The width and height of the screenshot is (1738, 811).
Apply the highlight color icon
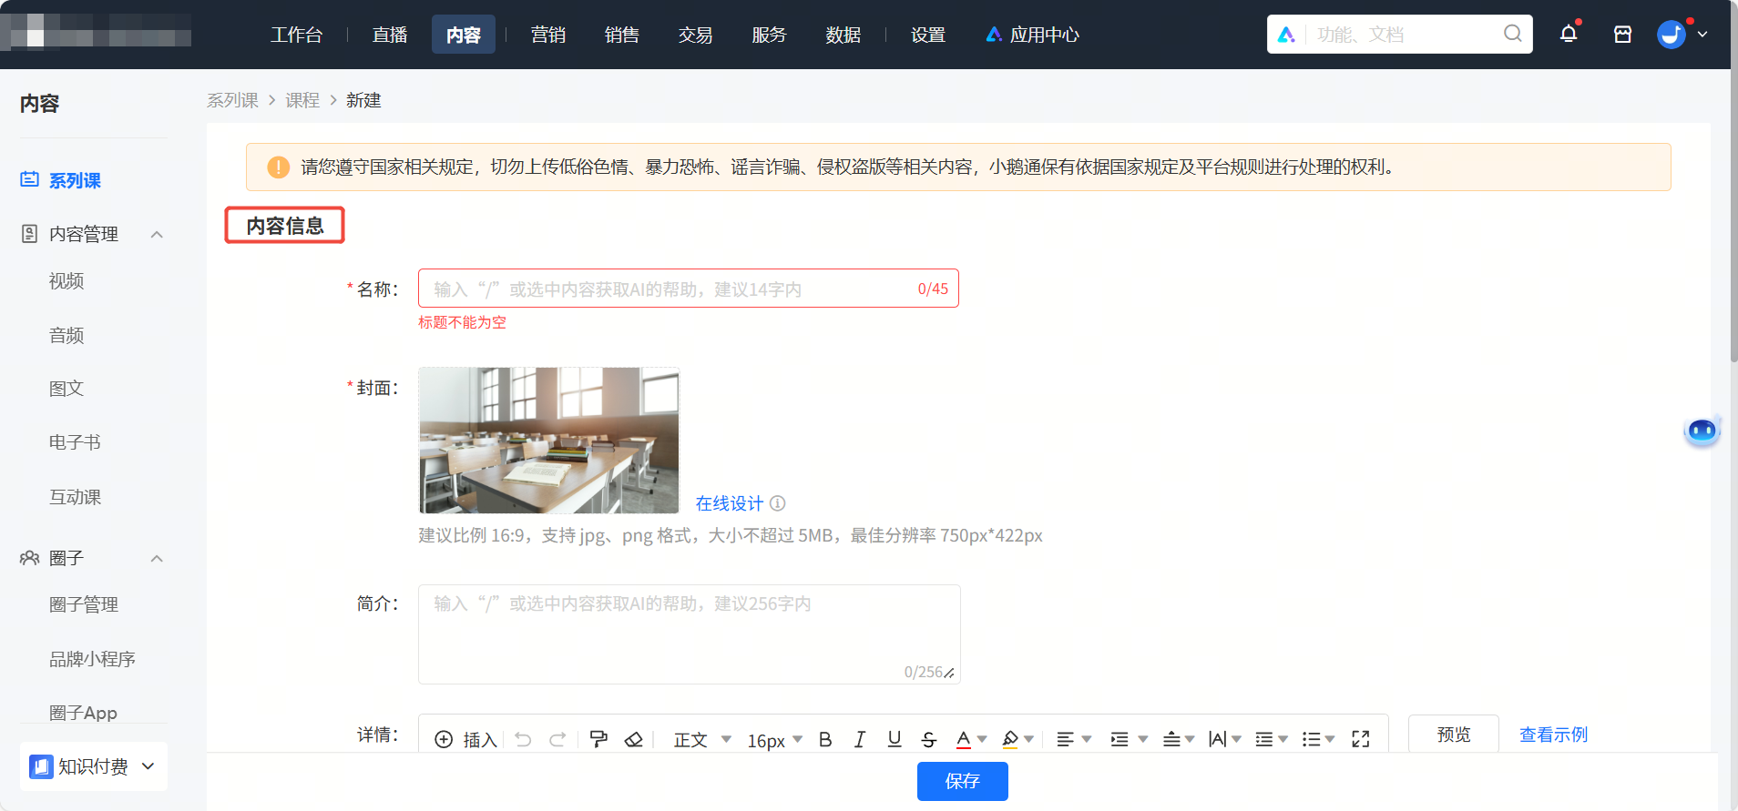[x=1010, y=739]
